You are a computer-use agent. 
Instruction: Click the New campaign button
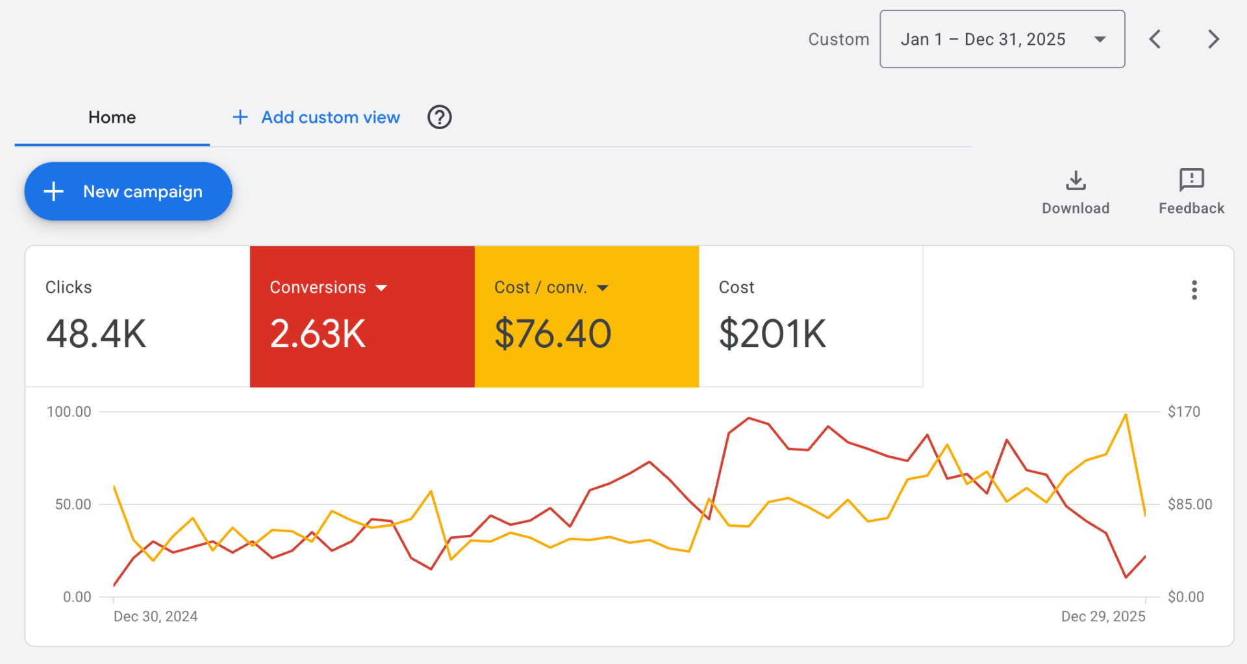(128, 191)
